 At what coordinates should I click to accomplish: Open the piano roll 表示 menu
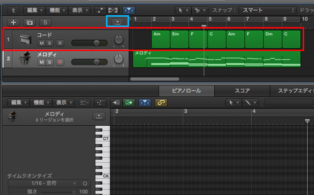pos(63,103)
